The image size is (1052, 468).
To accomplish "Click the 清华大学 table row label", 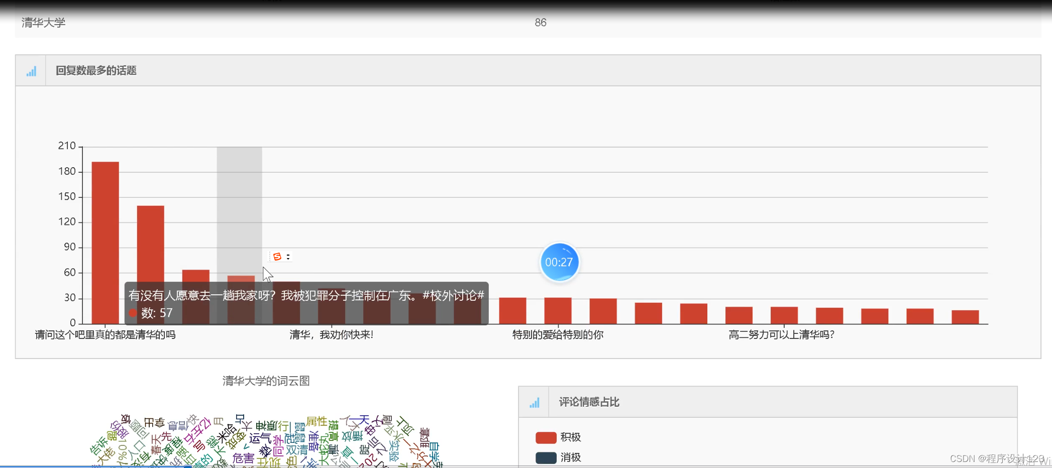I will (x=44, y=23).
